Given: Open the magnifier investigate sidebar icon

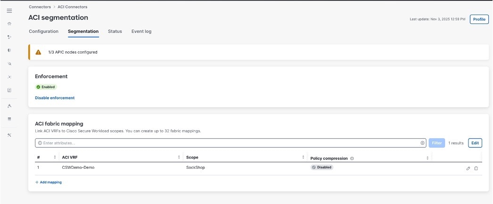Looking at the screenshot, I should [9, 63].
